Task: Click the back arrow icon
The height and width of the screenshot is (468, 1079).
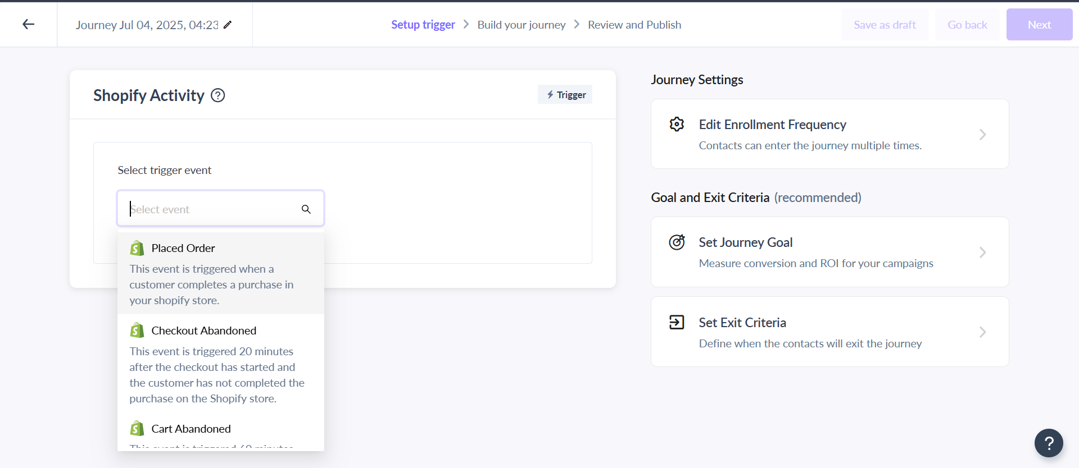Action: 29,24
